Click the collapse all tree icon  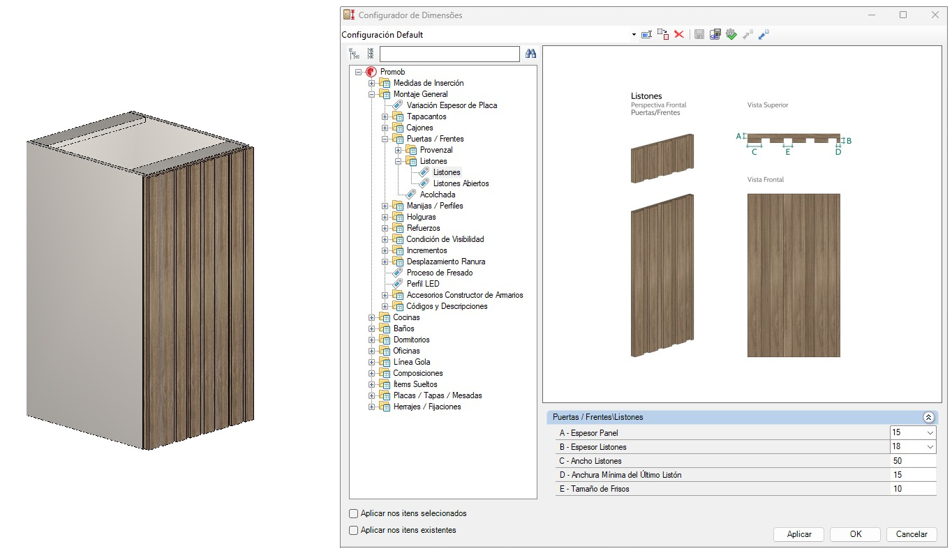pyautogui.click(x=370, y=54)
